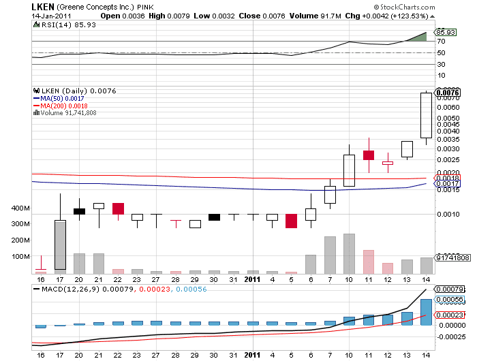
Task: Click the LKEN ticker title
Action: coord(42,7)
